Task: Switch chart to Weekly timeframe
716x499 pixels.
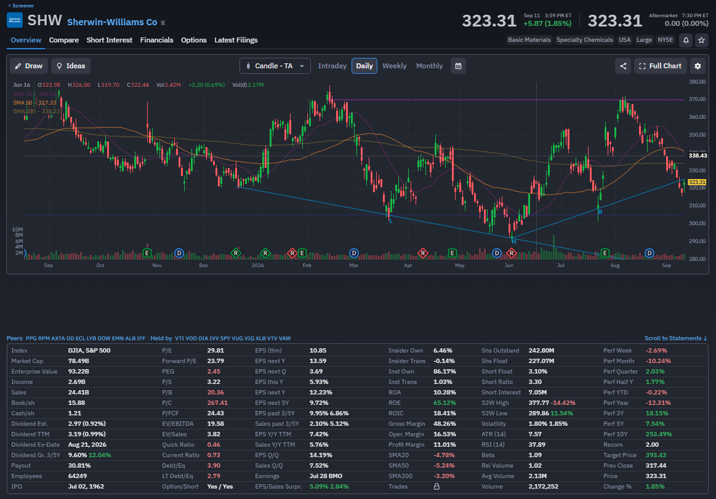Action: click(x=394, y=66)
